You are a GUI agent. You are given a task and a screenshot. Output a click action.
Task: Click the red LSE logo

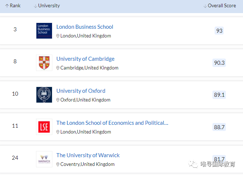click(44, 127)
